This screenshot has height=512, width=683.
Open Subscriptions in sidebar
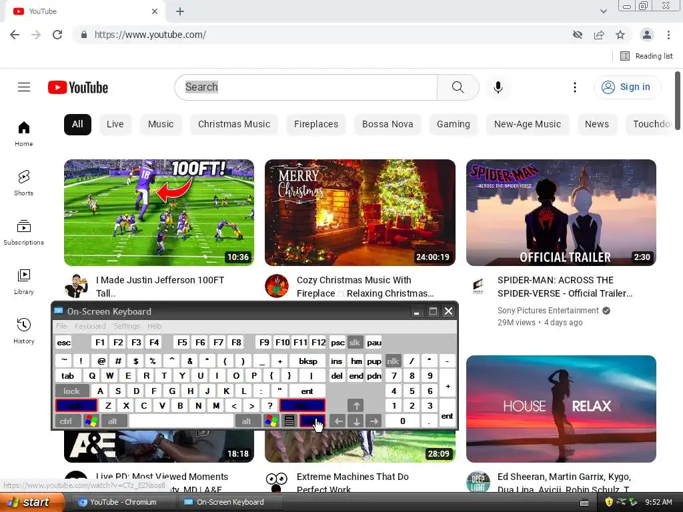[x=24, y=233]
